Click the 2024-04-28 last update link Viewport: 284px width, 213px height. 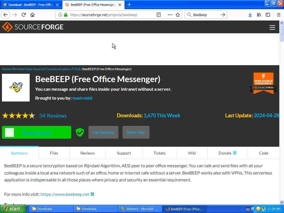[x=266, y=115]
